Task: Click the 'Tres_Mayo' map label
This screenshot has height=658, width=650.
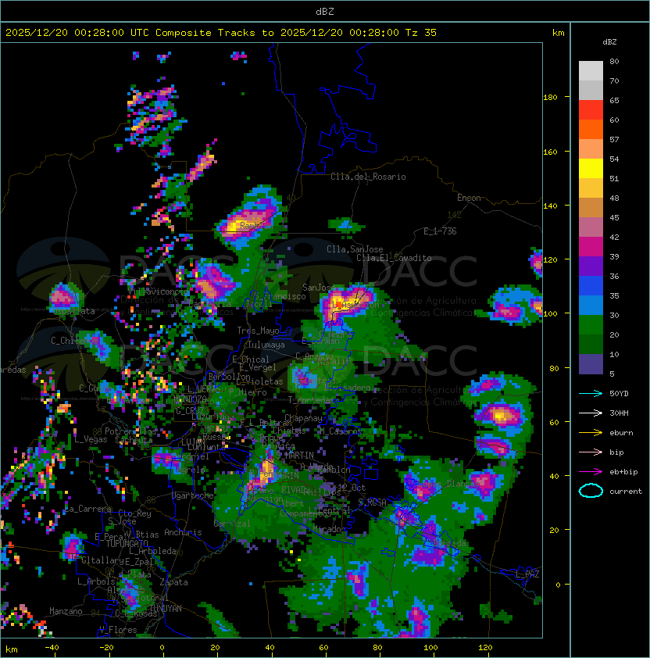Action: (x=258, y=331)
